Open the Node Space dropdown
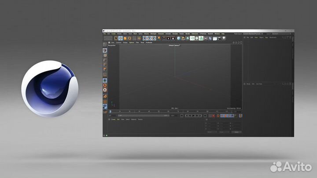317x178 pixels. (253, 34)
